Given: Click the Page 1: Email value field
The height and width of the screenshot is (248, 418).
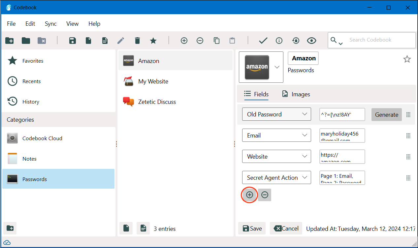Looking at the screenshot, I should pos(342,178).
